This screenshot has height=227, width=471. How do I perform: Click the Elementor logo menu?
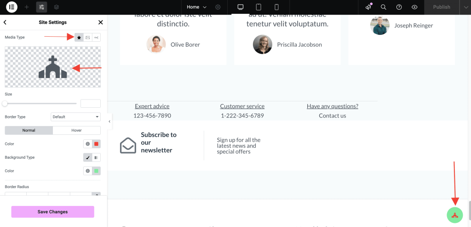tap(11, 7)
